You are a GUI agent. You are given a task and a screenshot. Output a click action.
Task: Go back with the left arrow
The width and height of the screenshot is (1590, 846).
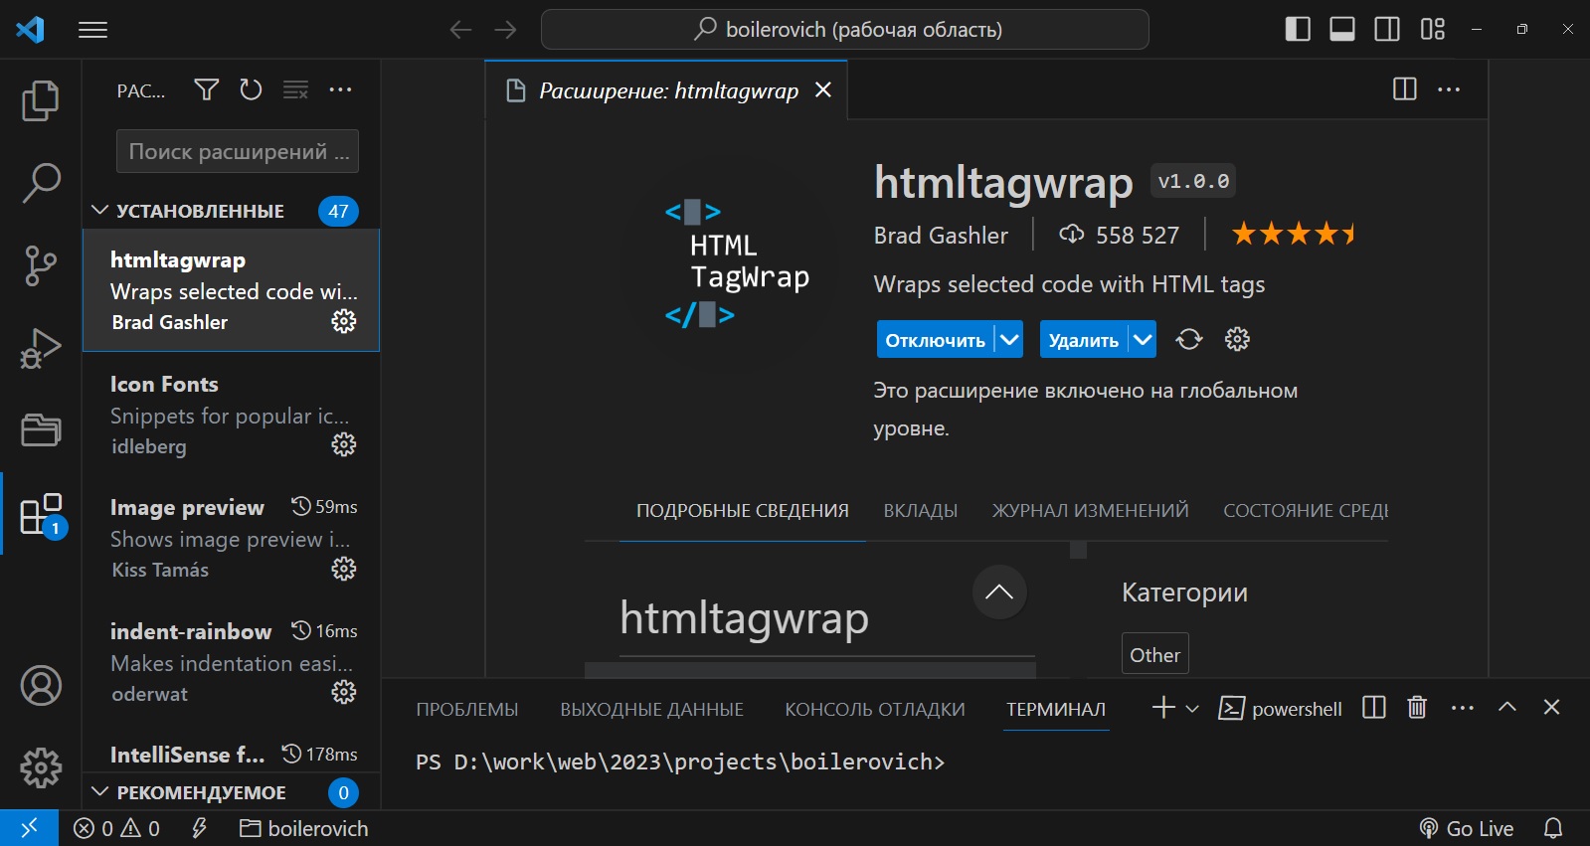(460, 30)
